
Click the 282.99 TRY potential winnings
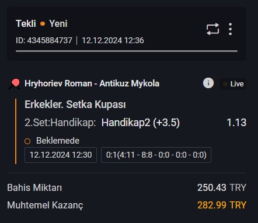222,205
